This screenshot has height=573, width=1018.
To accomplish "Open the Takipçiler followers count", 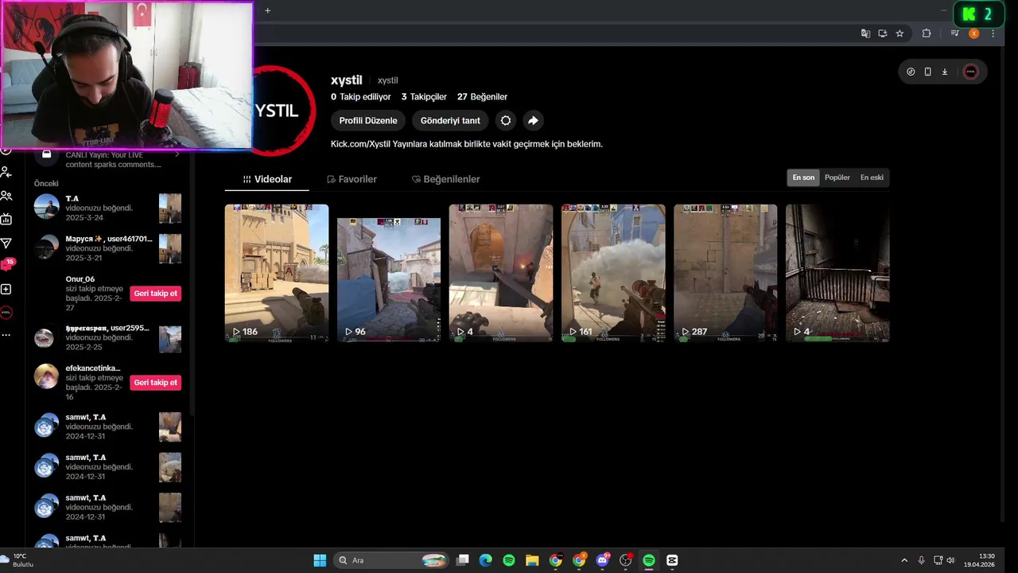I will coord(424,96).
